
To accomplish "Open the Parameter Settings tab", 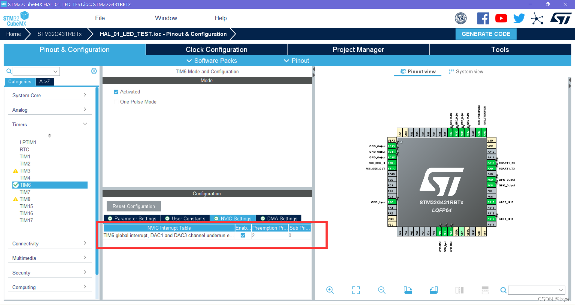I will [132, 218].
